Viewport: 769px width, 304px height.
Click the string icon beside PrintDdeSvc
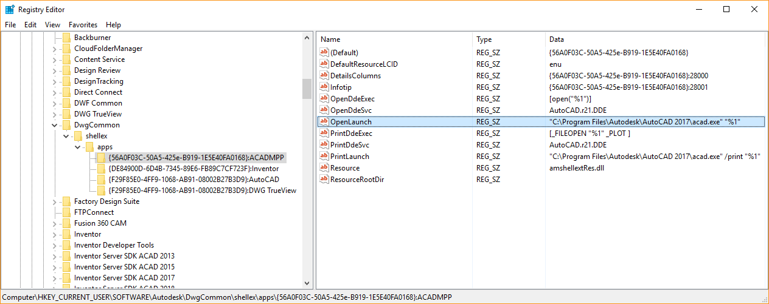click(324, 145)
